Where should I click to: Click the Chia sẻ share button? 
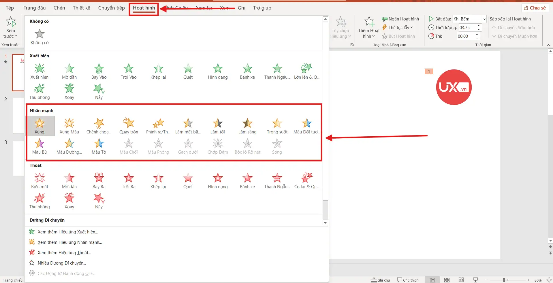[x=535, y=8]
